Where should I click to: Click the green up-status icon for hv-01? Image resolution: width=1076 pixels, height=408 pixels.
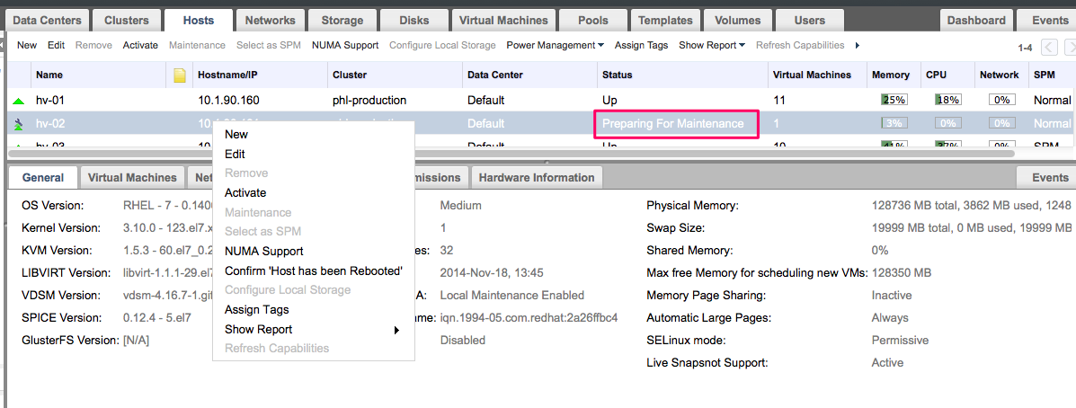tap(18, 102)
